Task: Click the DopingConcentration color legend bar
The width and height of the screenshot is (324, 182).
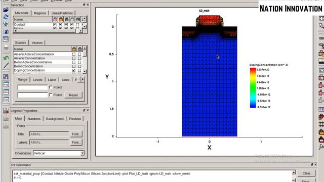Action: [x=253, y=88]
